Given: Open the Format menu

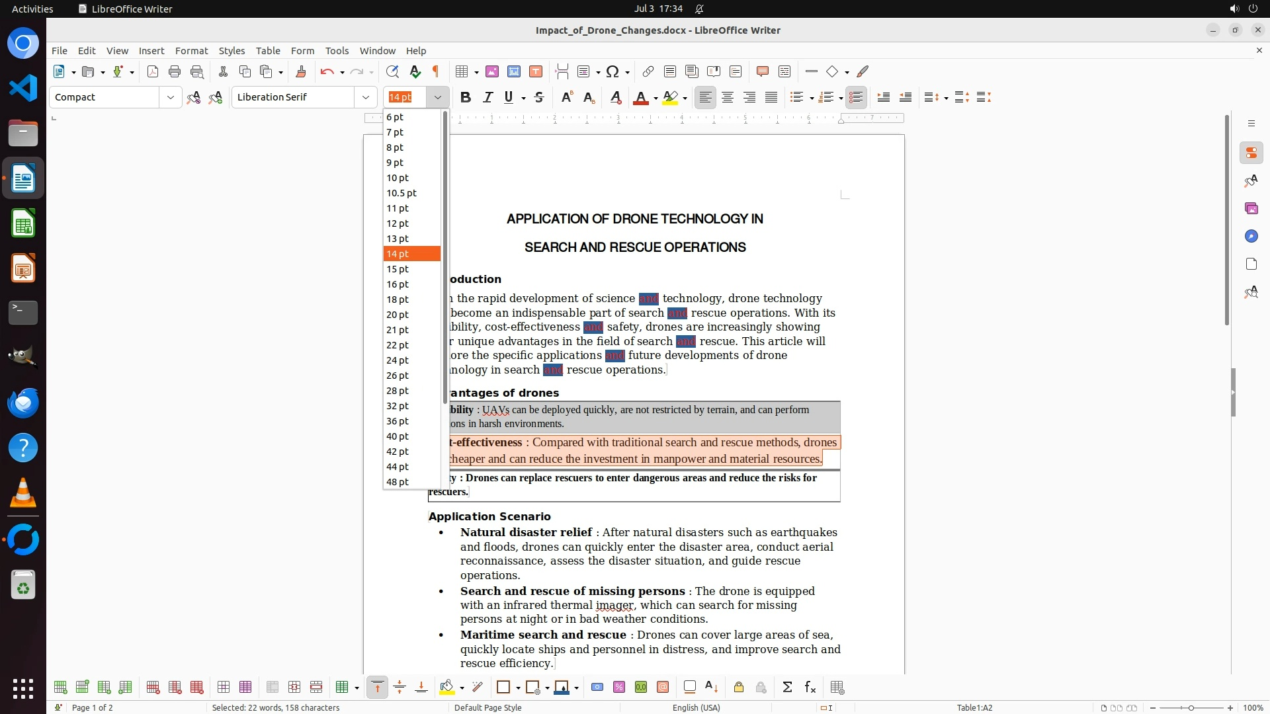Looking at the screenshot, I should click(x=191, y=50).
